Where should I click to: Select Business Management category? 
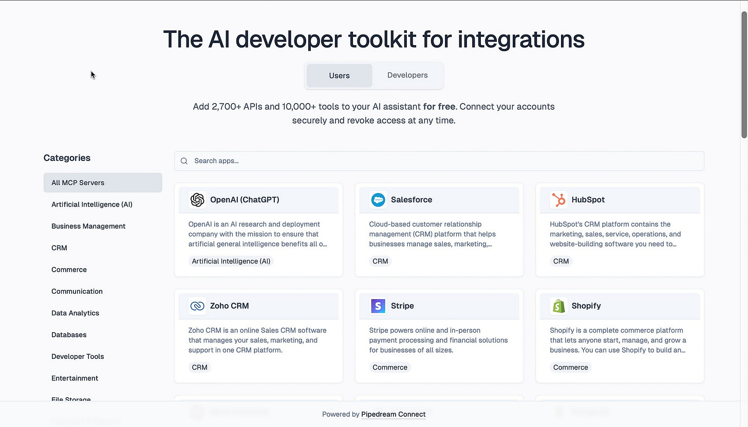pos(103,226)
